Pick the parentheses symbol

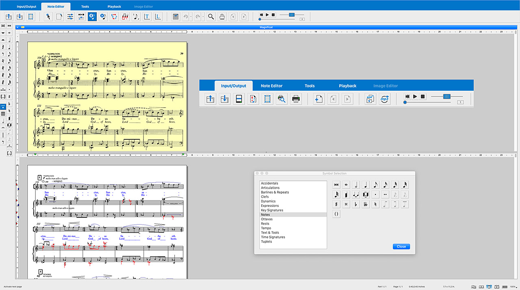point(336,214)
